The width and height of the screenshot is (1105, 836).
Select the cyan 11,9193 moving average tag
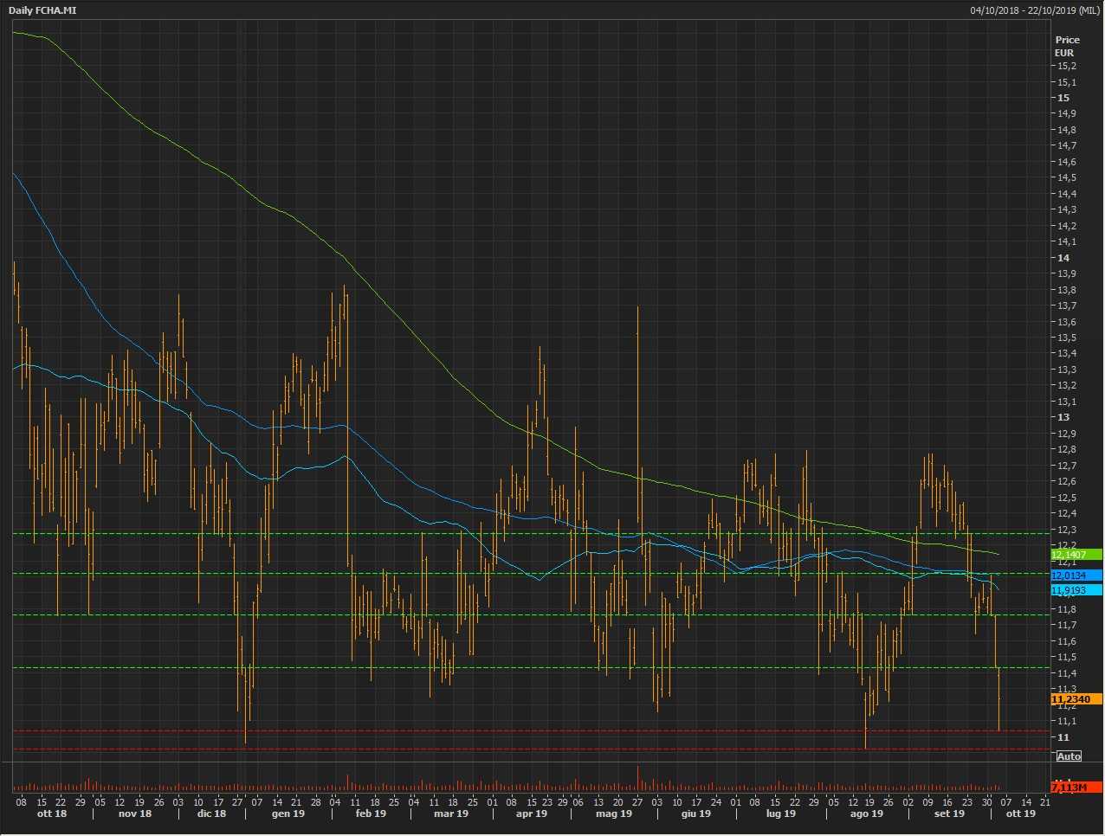click(x=1076, y=590)
